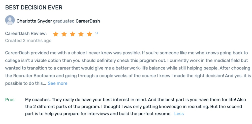Click the CareerDash Review: label

coord(26,33)
